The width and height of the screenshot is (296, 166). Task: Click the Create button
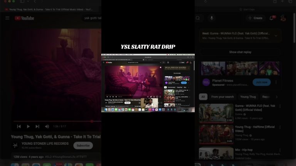[x=255, y=18]
